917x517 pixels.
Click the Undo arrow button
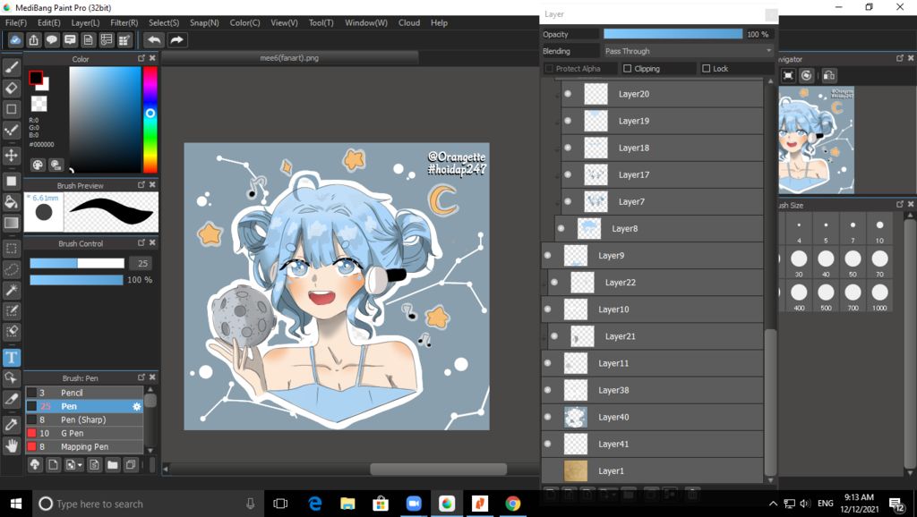click(x=154, y=39)
